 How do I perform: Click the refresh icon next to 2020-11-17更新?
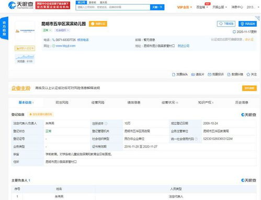point(234,32)
